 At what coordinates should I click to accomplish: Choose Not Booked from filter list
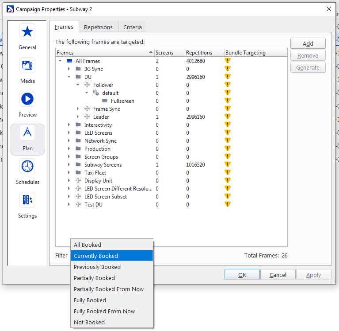point(89,322)
